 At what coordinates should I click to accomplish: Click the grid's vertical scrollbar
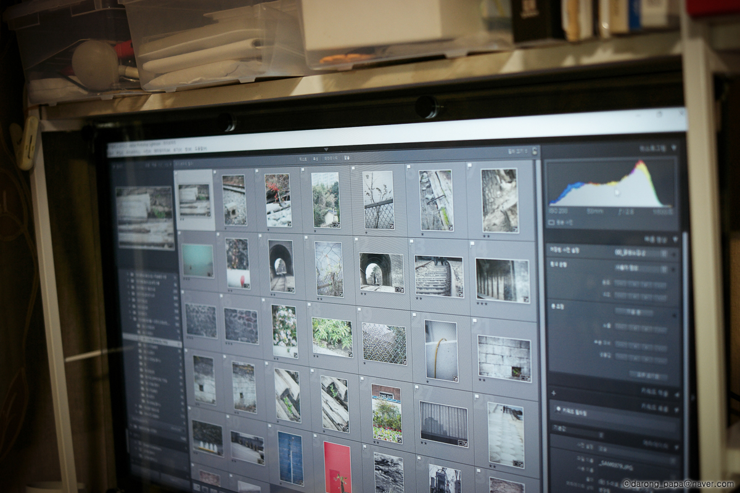538,246
